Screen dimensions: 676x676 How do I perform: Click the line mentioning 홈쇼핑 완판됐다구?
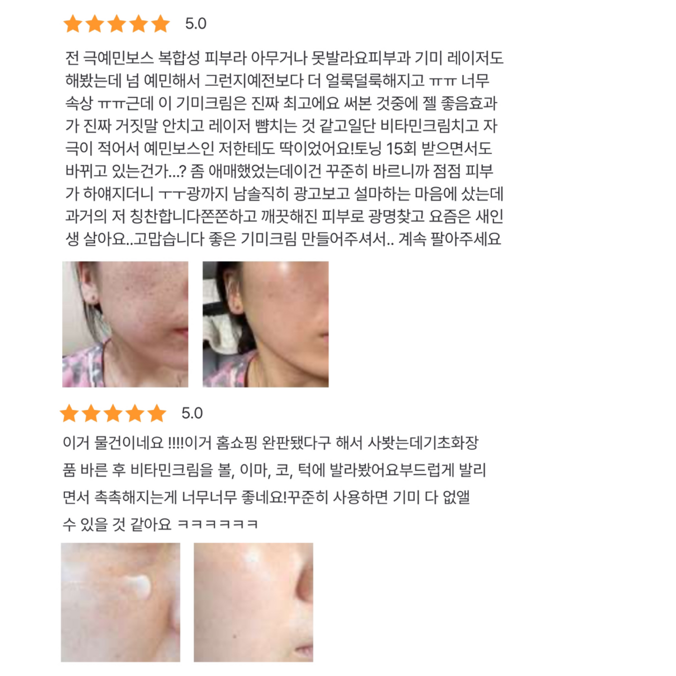(270, 443)
